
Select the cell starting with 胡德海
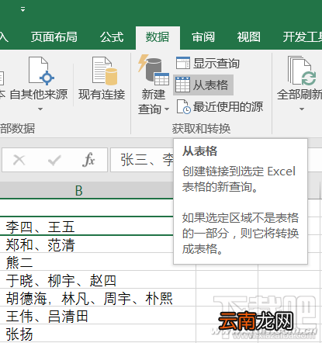98,297
